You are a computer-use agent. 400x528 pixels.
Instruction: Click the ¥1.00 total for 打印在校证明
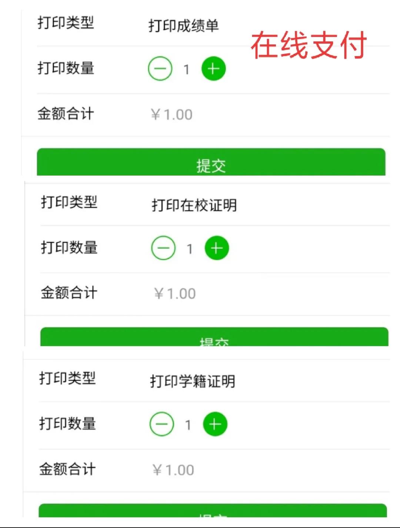coord(175,293)
